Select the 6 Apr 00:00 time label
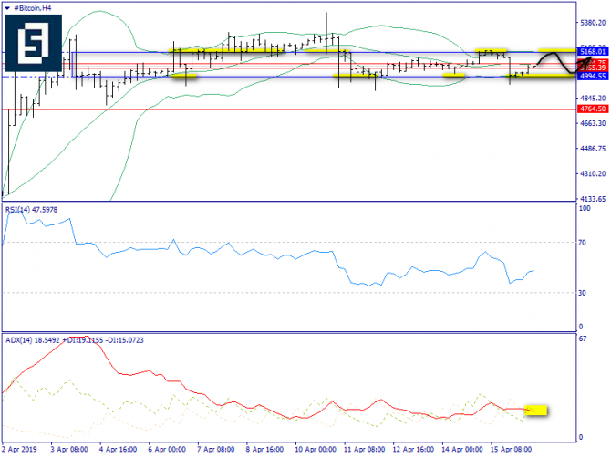611x458 pixels. coord(167,450)
